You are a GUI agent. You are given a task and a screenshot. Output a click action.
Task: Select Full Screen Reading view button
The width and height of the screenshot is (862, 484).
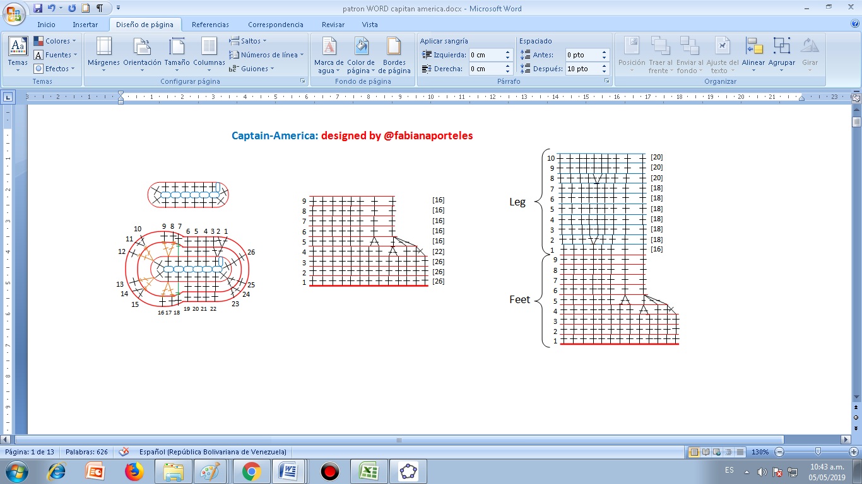coord(706,452)
